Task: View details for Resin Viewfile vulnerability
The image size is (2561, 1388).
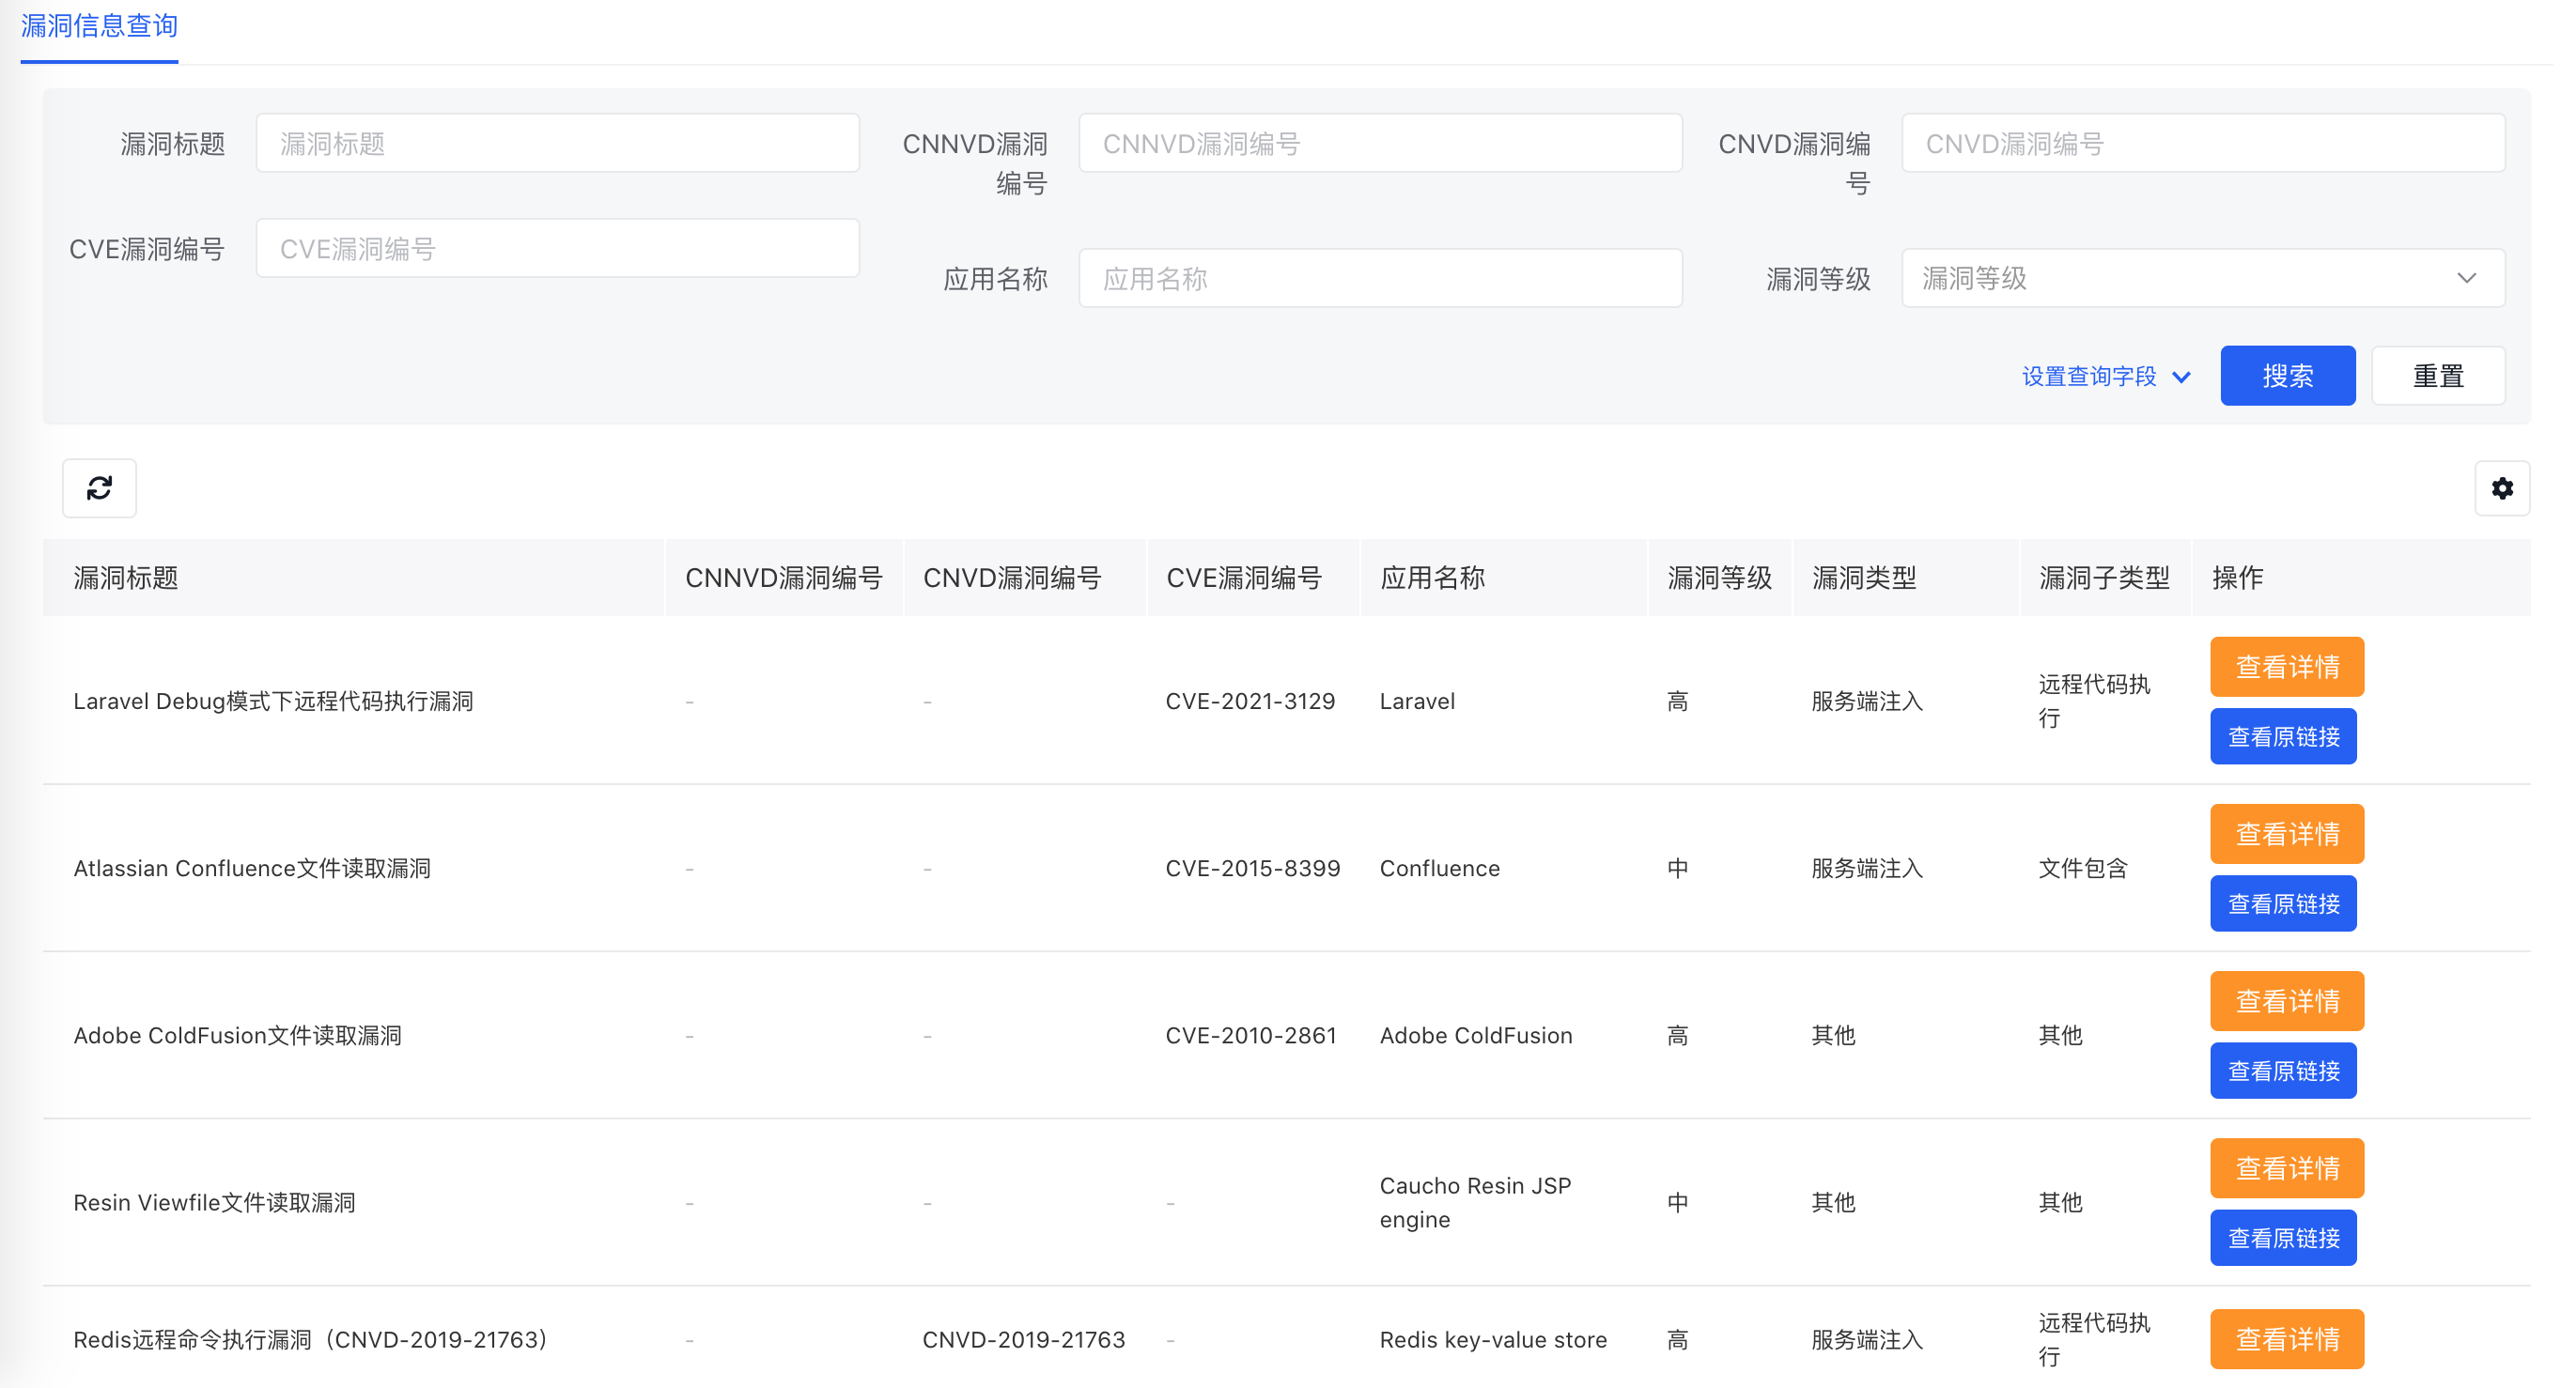Action: tap(2287, 1167)
